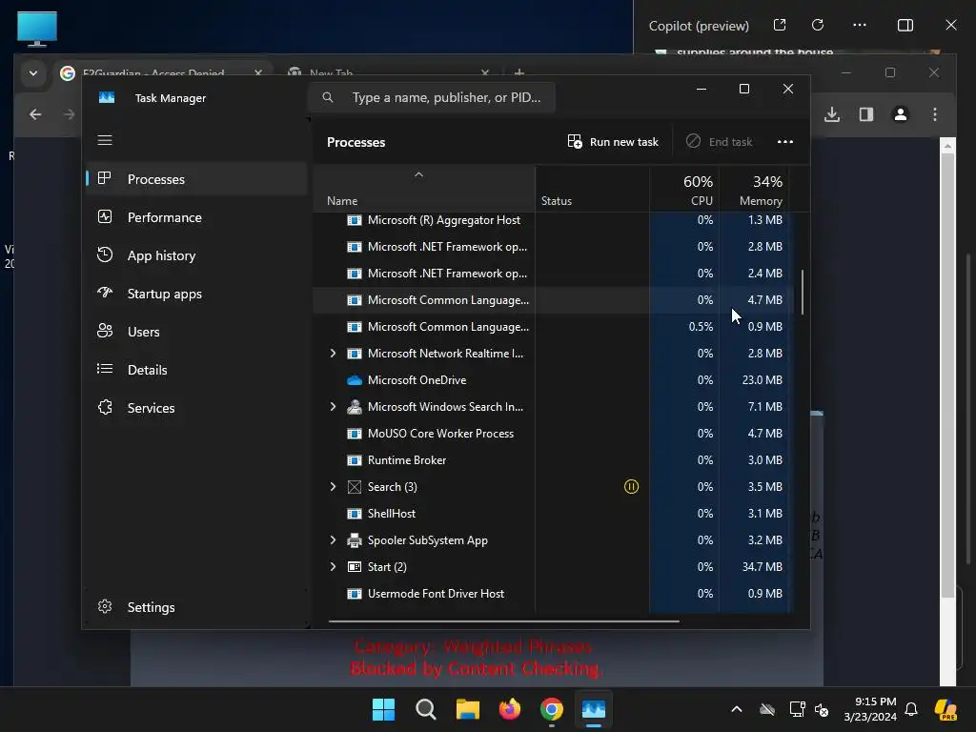Viewport: 976px width, 732px height.
Task: Sort processes by Name column
Action: pos(424,190)
